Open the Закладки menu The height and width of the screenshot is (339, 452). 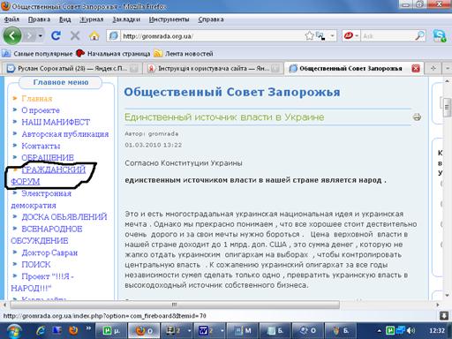[126, 19]
